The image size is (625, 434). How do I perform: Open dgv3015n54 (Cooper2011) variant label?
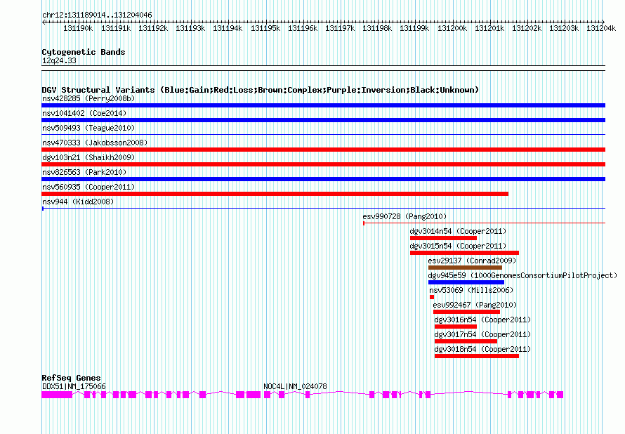coord(458,246)
